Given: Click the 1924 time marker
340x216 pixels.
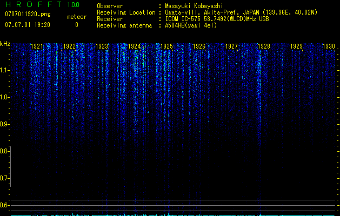Looking at the screenshot, I should [134, 46].
